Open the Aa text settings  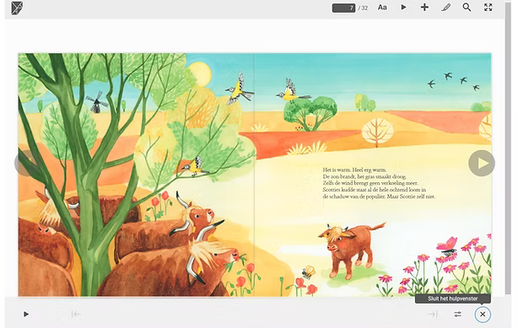382,8
